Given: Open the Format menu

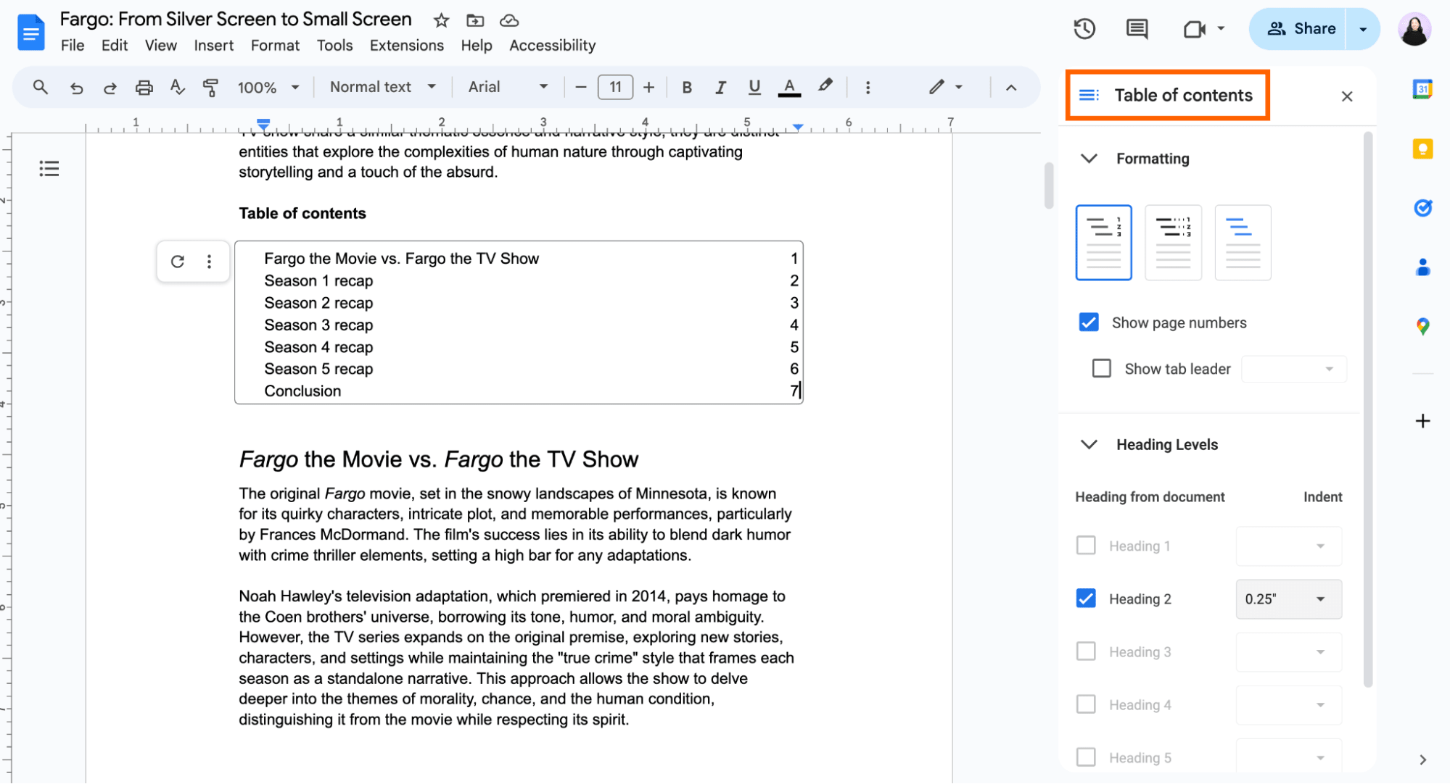Looking at the screenshot, I should (x=275, y=46).
